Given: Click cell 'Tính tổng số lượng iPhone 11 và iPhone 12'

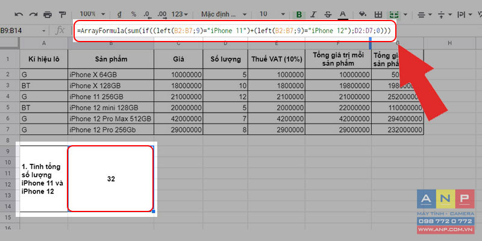Looking at the screenshot, I should (x=43, y=179).
